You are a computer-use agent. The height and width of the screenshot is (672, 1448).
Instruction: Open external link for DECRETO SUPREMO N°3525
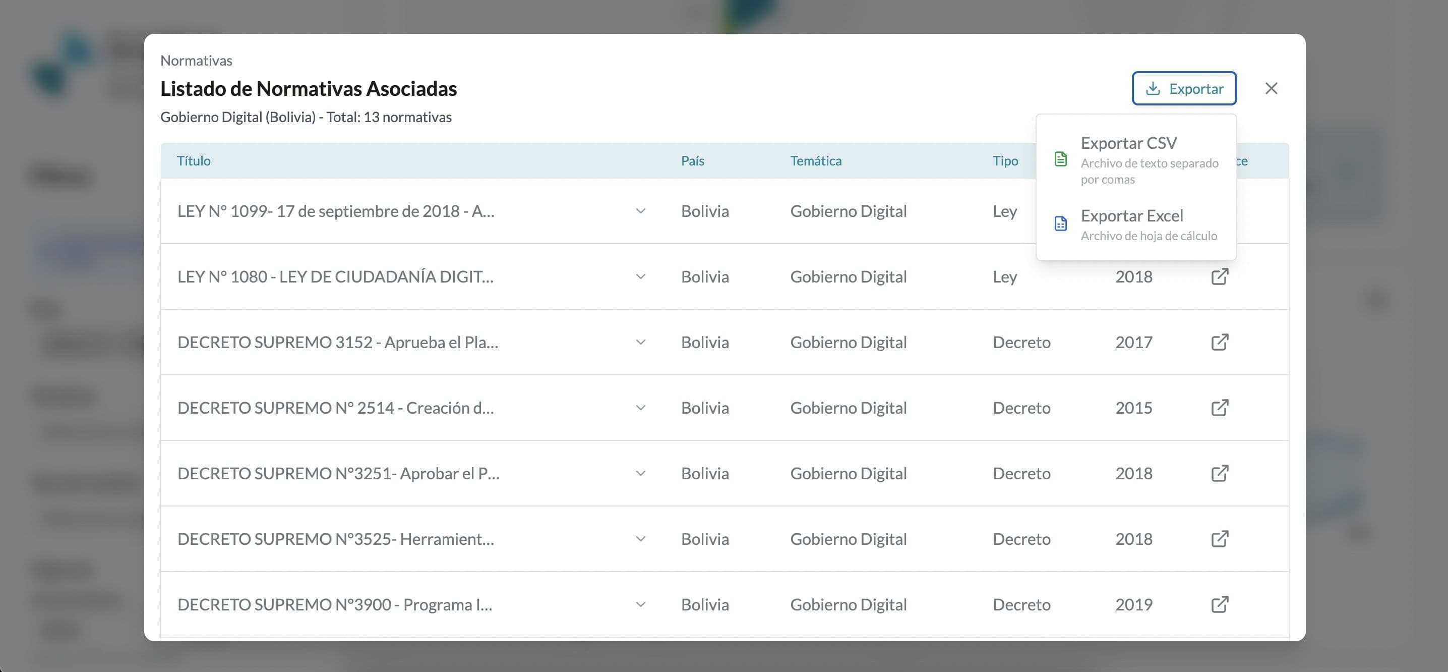[1219, 539]
